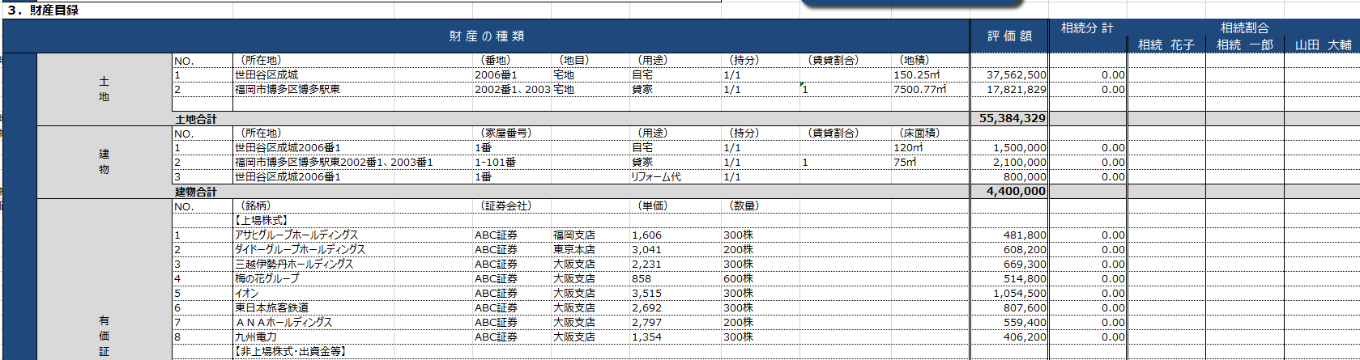Click the land total value 55,384,329
The height and width of the screenshot is (360, 1360).
tap(1012, 118)
